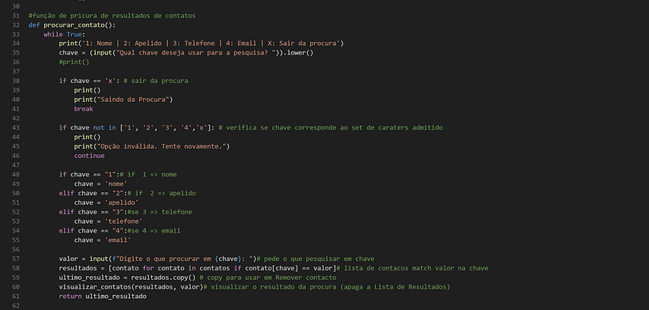Click the 'while True' statement
The image size is (649, 310).
[x=63, y=34]
